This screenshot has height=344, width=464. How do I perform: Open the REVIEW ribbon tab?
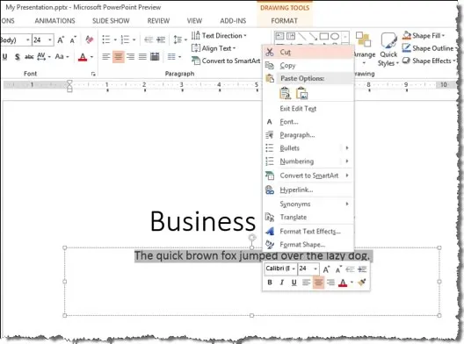pyautogui.click(x=158, y=21)
